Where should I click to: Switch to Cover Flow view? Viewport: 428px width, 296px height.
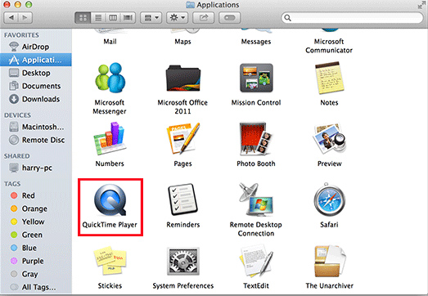tap(128, 18)
